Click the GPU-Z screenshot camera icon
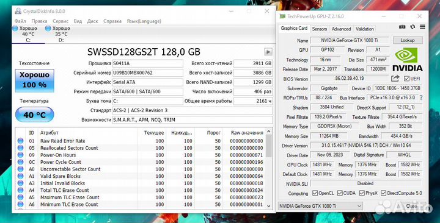The width and height of the screenshot is (440, 223). click(x=402, y=27)
